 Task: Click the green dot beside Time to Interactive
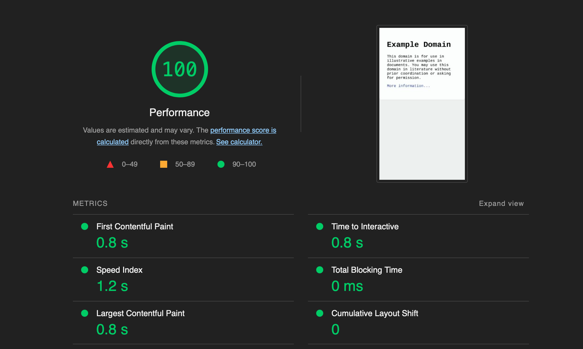pyautogui.click(x=320, y=226)
